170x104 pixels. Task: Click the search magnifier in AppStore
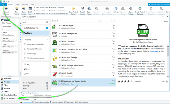click(47, 22)
